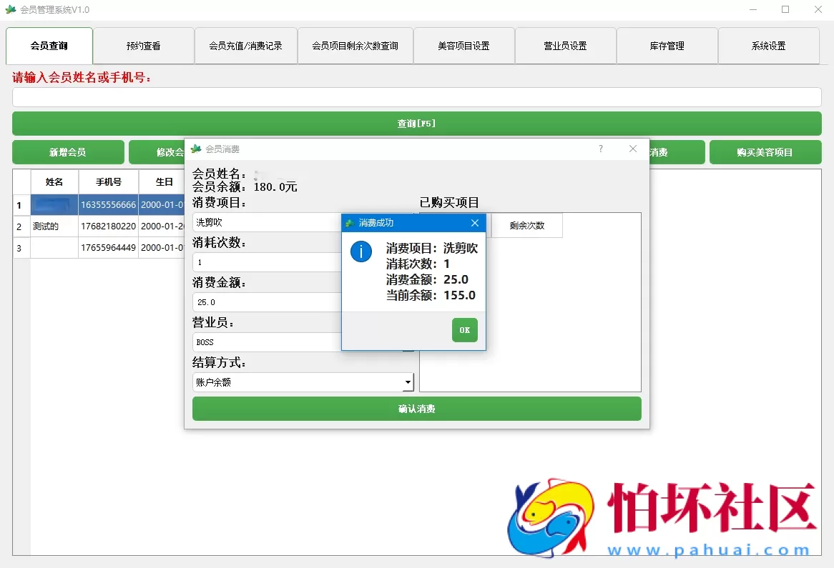Click the leaf app icon in the main title bar
The image size is (834, 568).
[x=10, y=9]
